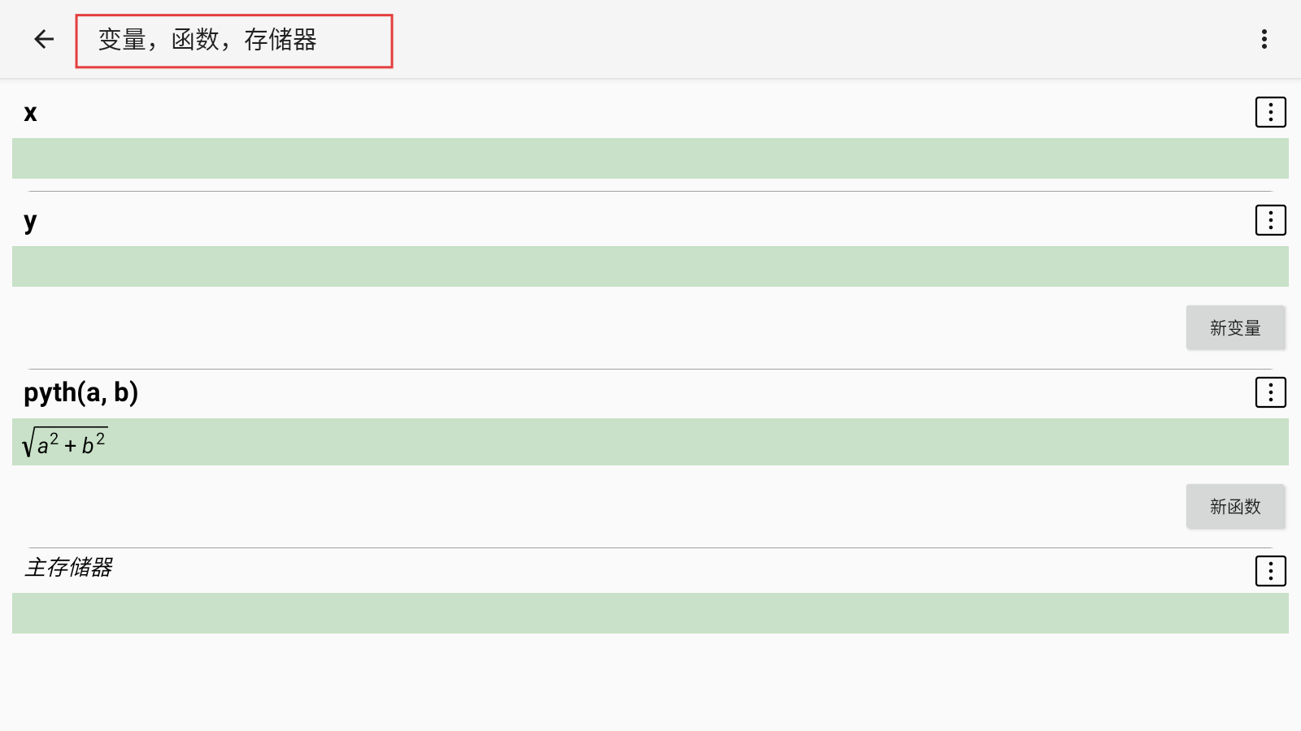Select the green value field of x
1301x731 pixels.
coord(650,158)
